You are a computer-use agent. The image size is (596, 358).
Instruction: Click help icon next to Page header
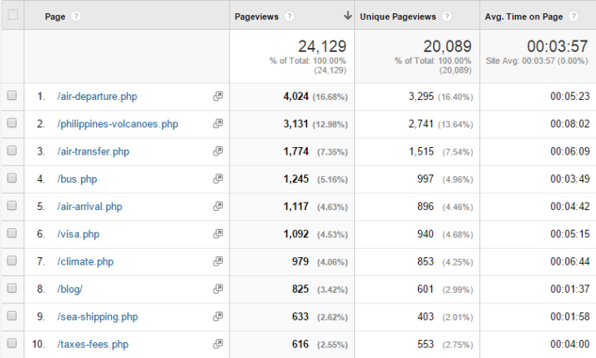[76, 17]
